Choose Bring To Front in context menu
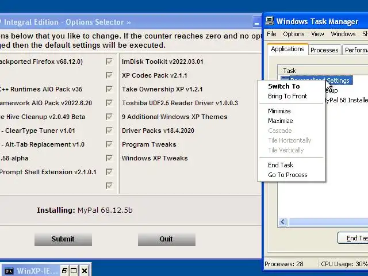The height and width of the screenshot is (276, 368). (287, 96)
